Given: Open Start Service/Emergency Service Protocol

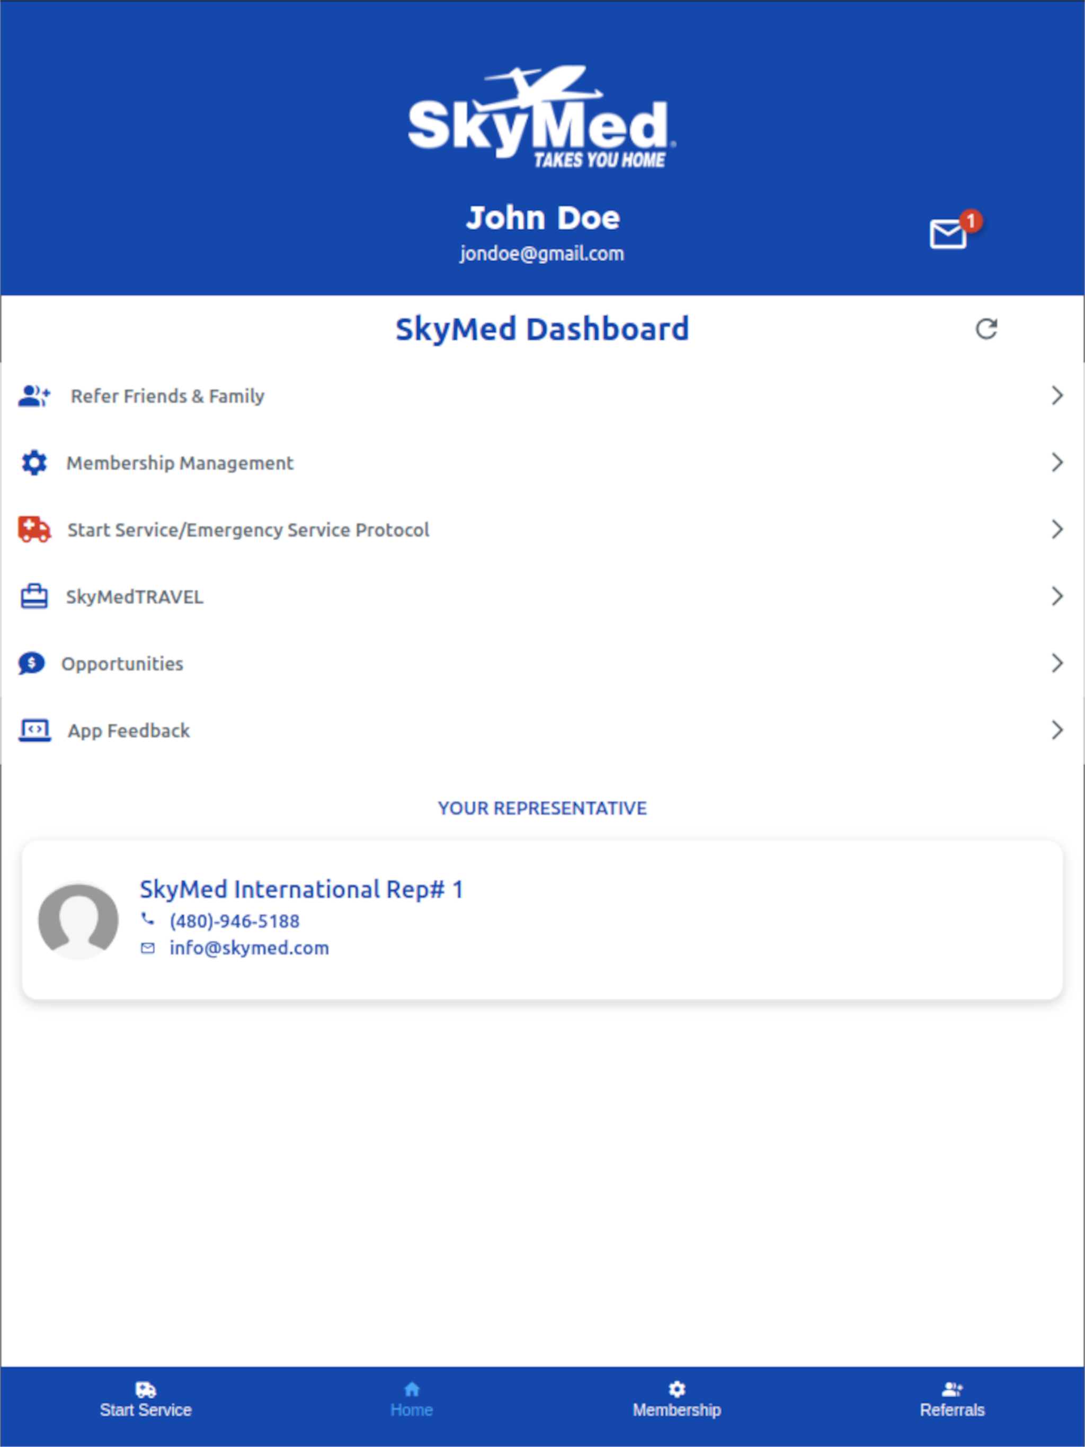Looking at the screenshot, I should tap(248, 530).
